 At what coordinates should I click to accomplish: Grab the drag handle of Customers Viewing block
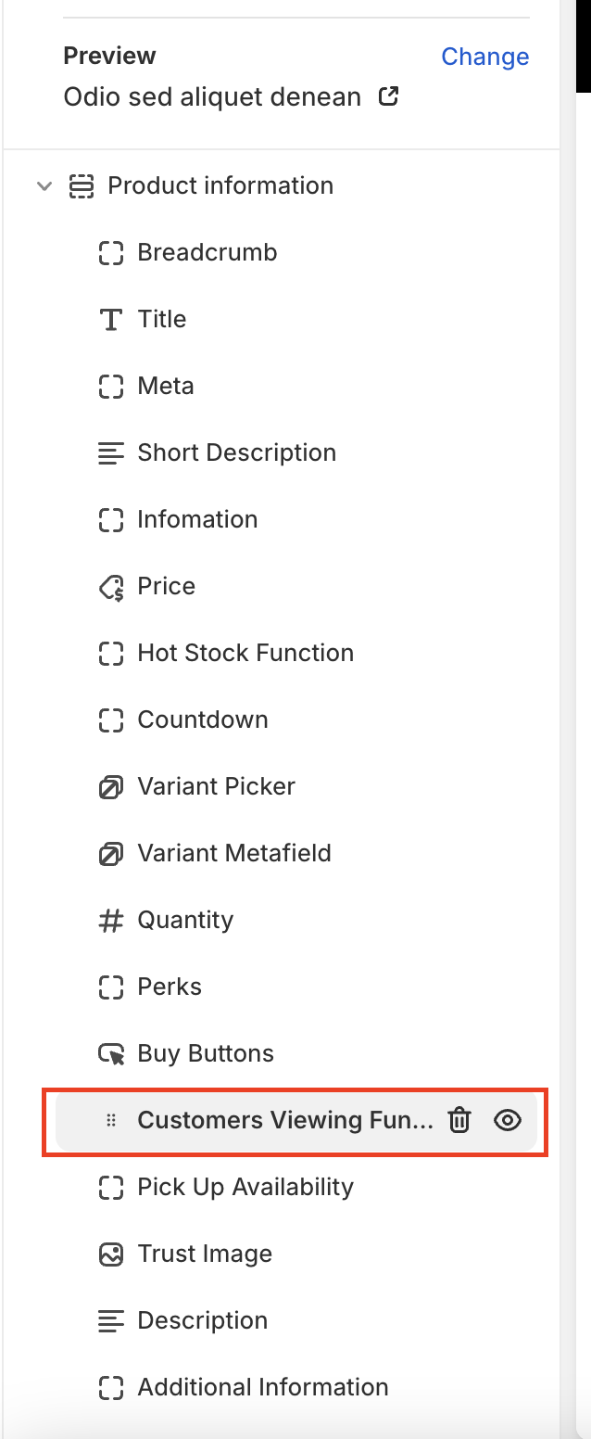(x=111, y=1120)
